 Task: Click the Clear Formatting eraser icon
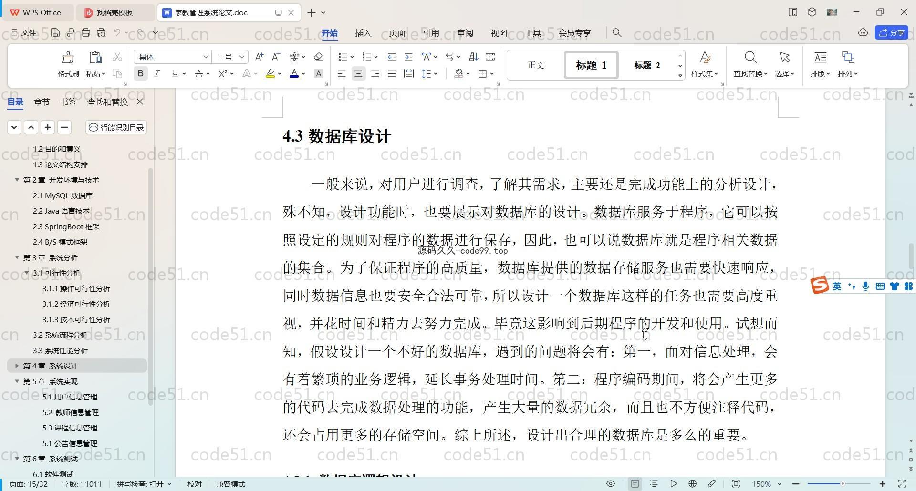318,57
